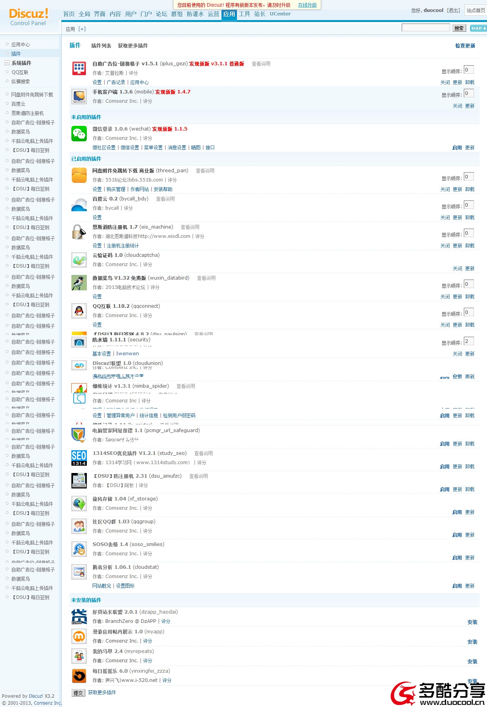This screenshot has width=487, height=707.
Task: Open 注册机注册统计 link
Action: pyautogui.click(x=123, y=246)
